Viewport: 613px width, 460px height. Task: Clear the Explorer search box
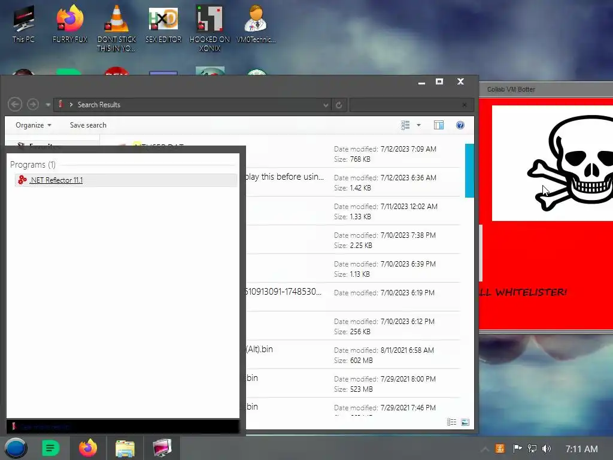[465, 105]
